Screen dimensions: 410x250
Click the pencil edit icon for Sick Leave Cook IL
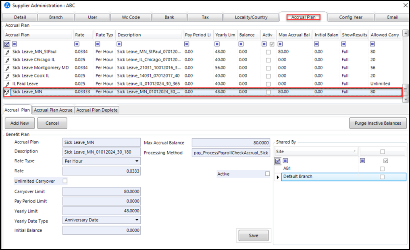(x=8, y=76)
